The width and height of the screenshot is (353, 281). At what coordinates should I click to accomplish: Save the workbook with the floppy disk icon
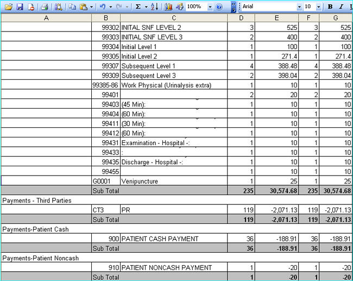20,7
